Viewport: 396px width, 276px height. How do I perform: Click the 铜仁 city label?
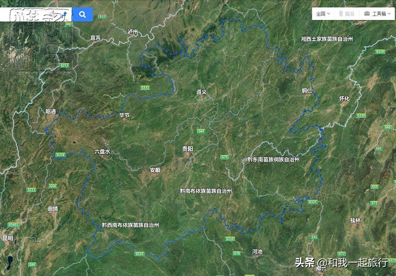[307, 91]
